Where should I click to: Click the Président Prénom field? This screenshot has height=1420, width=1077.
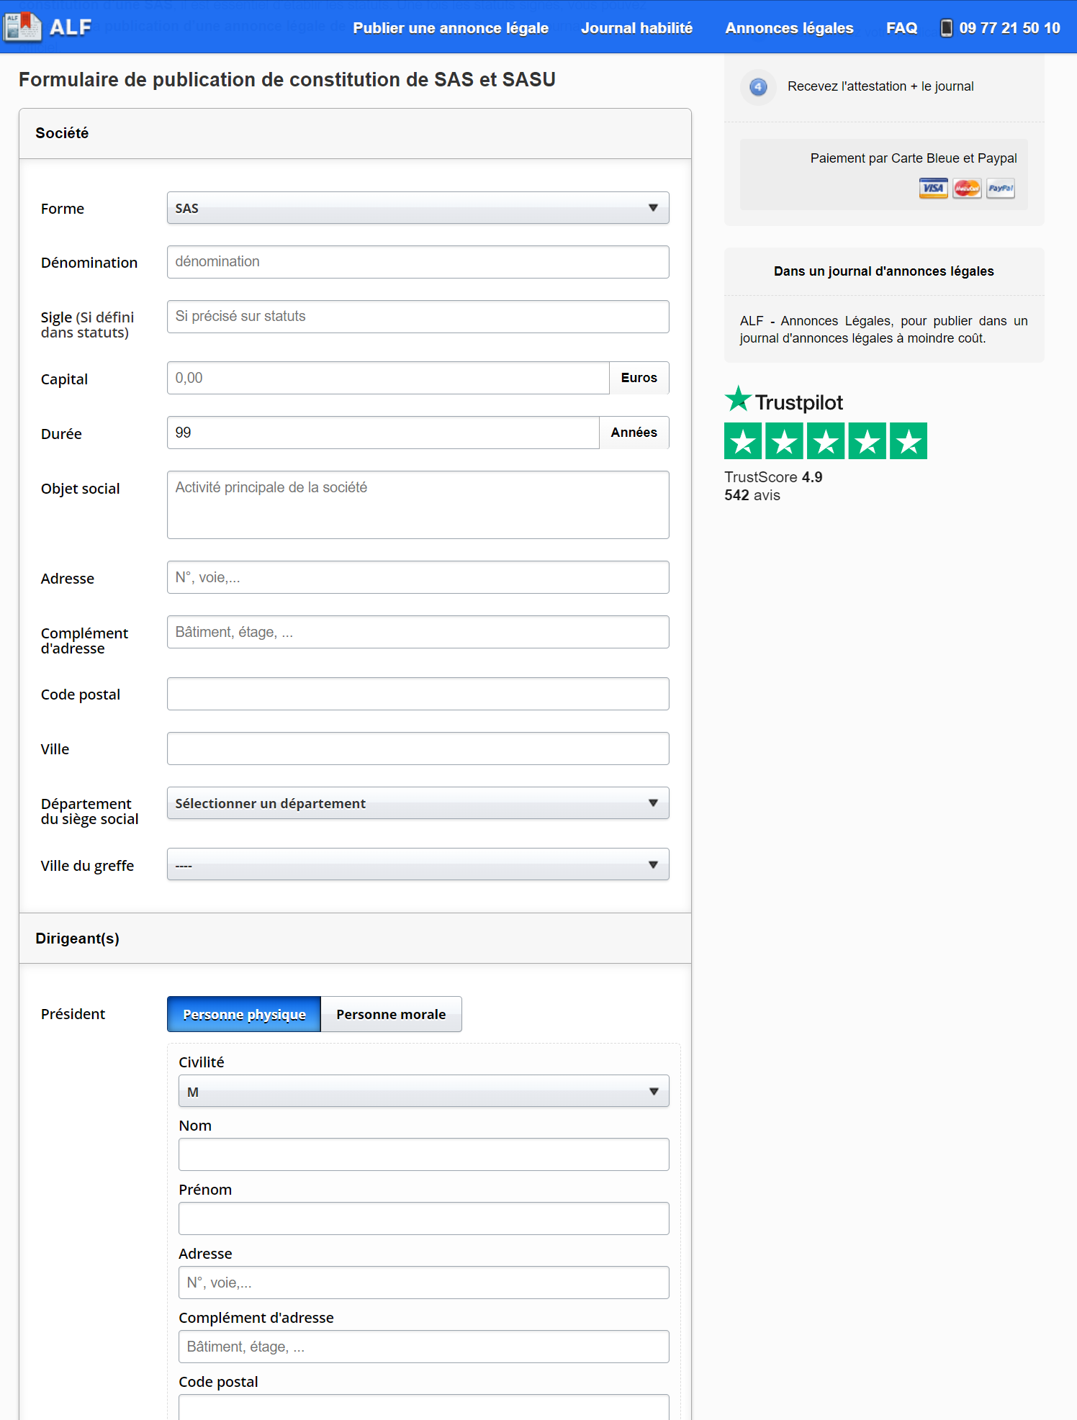click(423, 1218)
